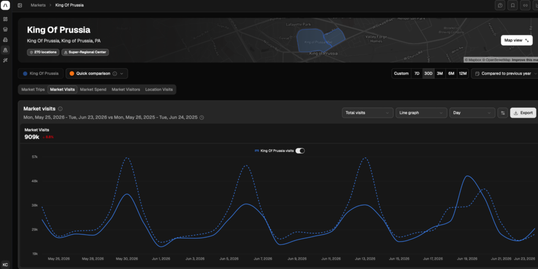Switch to the Market Visitors tab

[126, 89]
